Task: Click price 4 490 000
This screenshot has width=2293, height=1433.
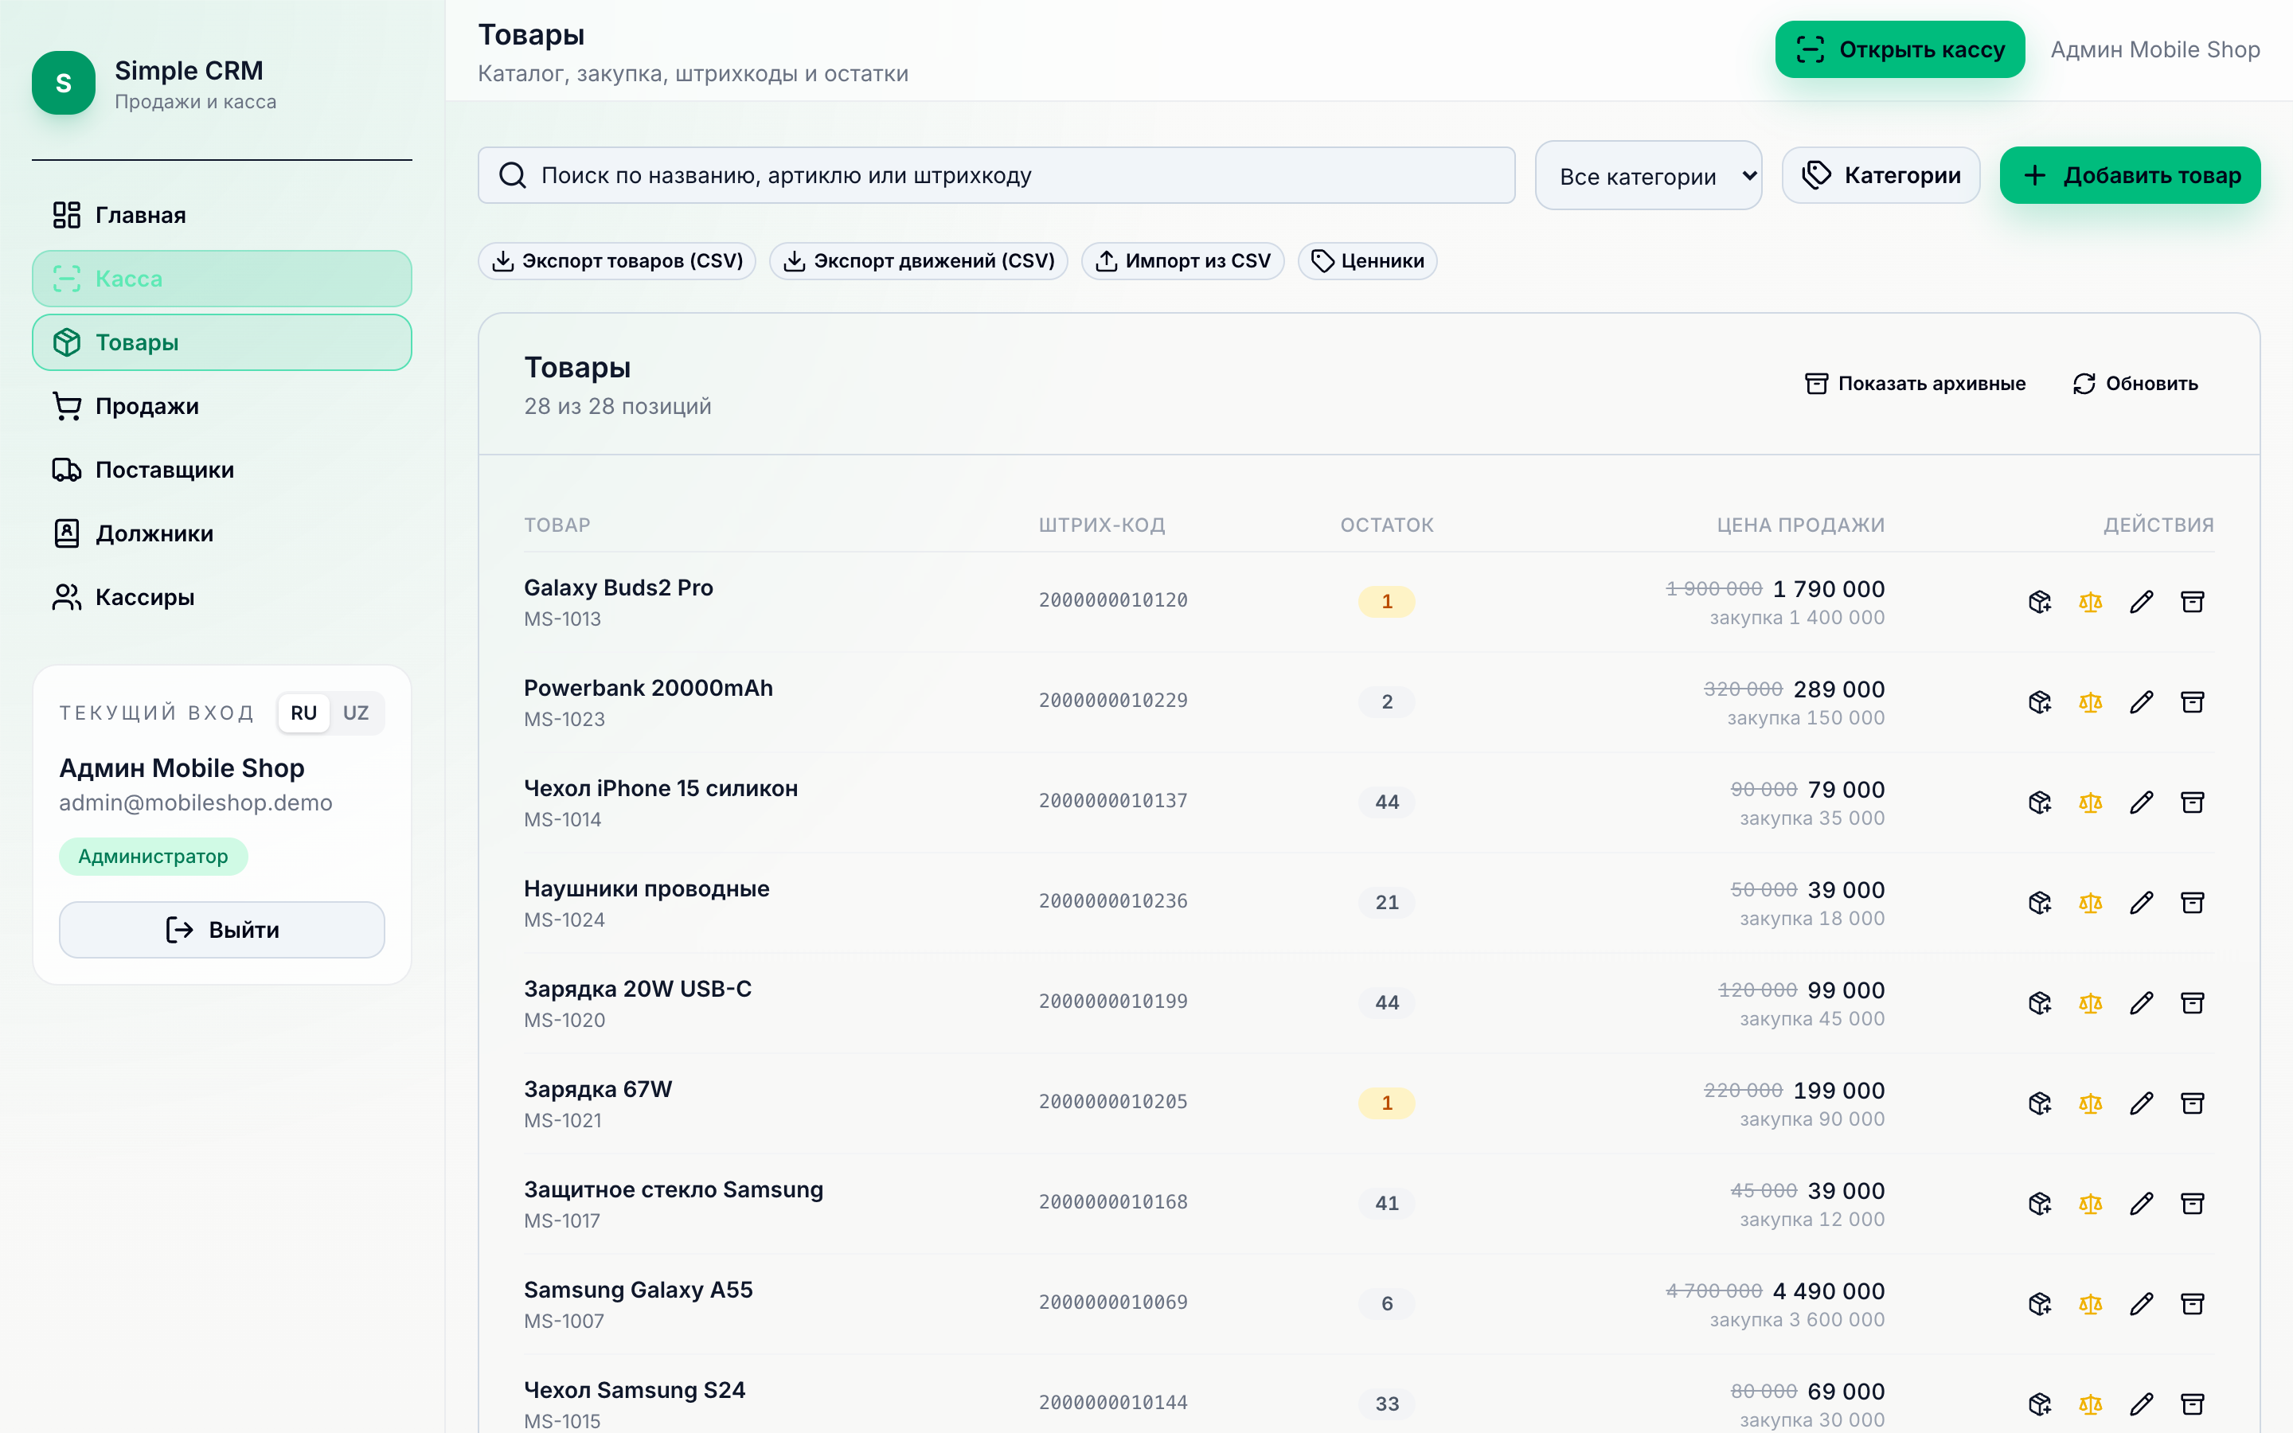Action: 1829,1290
